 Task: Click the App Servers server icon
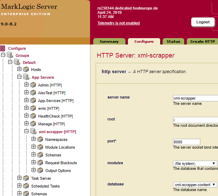(26, 77)
